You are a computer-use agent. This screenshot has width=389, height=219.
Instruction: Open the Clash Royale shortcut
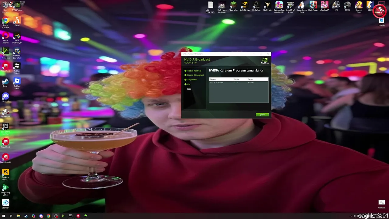point(313,6)
